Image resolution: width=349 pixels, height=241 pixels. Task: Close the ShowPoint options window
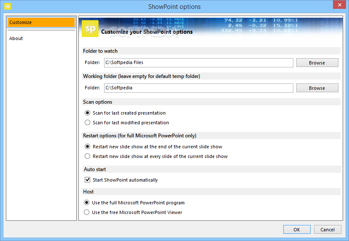click(x=339, y=5)
